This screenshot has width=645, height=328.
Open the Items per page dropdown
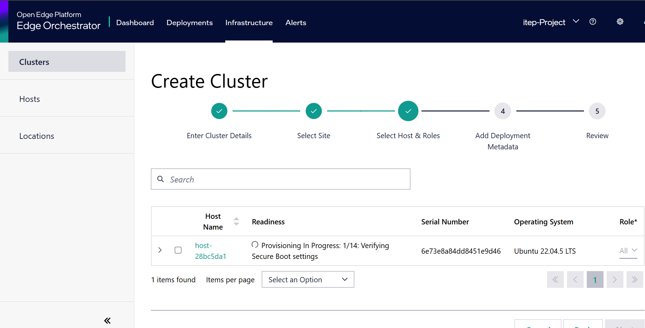308,279
